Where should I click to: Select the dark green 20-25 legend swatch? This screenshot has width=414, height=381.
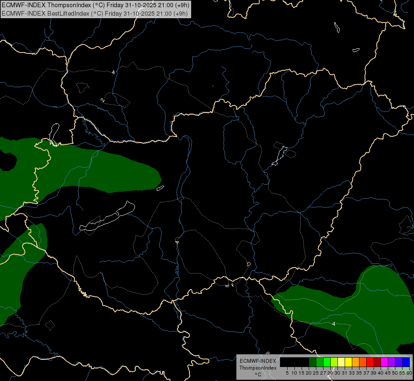tap(313, 362)
